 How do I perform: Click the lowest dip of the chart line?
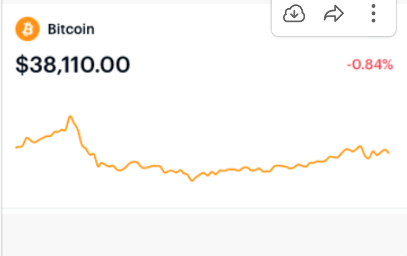pos(192,180)
